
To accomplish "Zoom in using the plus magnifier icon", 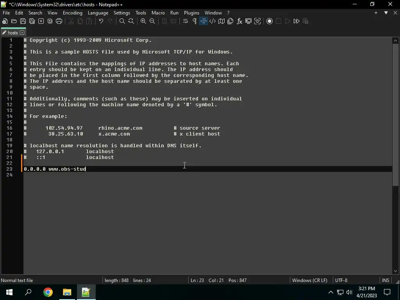I will point(143,21).
